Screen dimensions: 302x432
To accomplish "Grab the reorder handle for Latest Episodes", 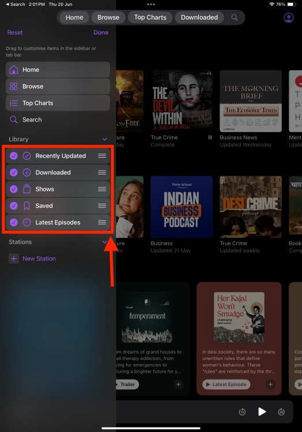I will pos(102,222).
